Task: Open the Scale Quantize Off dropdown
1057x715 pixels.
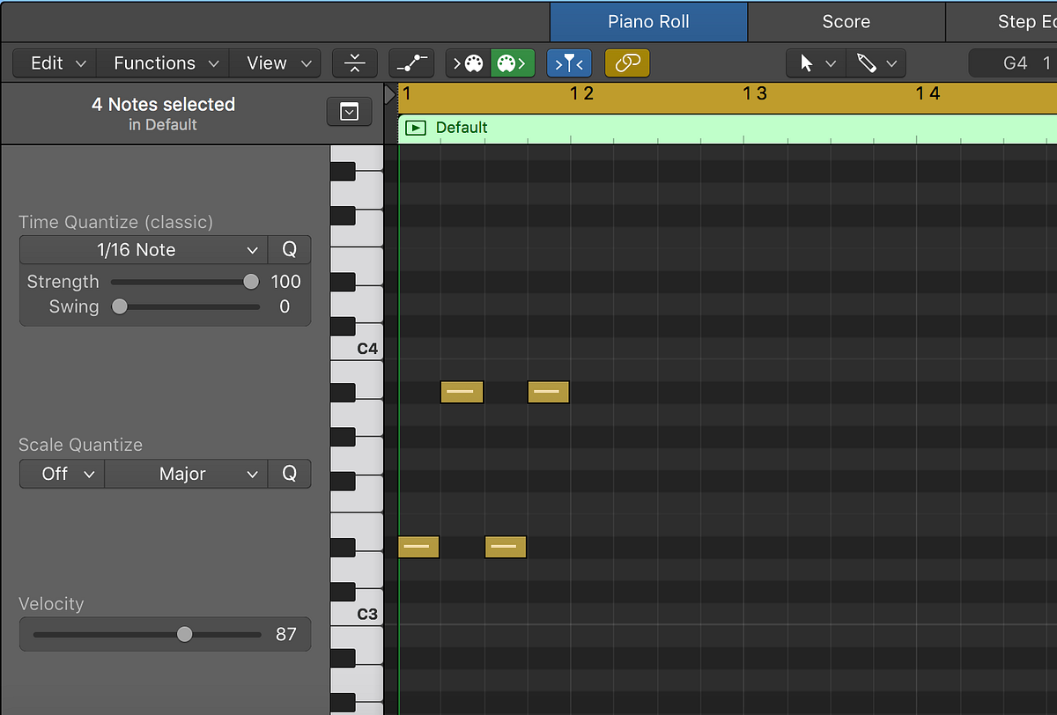Action: 62,474
